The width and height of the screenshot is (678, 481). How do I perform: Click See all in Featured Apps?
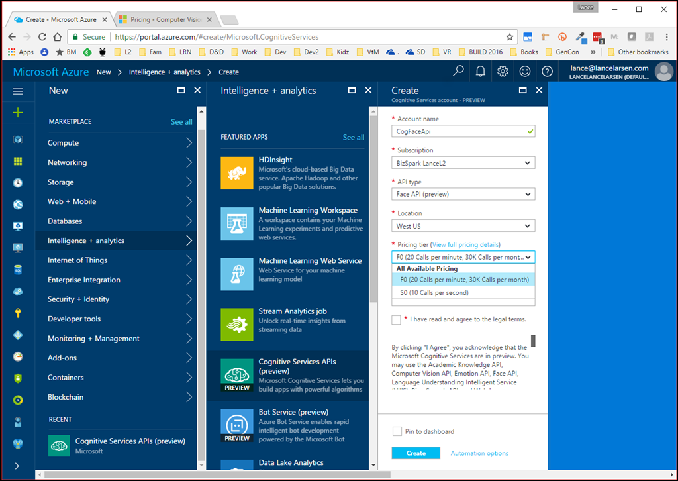(354, 138)
